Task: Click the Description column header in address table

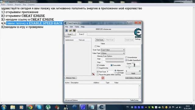Action: (x=74, y=83)
